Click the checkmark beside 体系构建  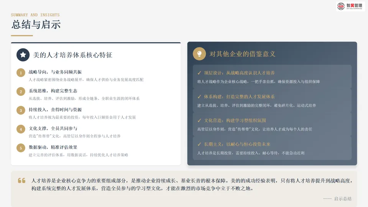click(x=199, y=97)
